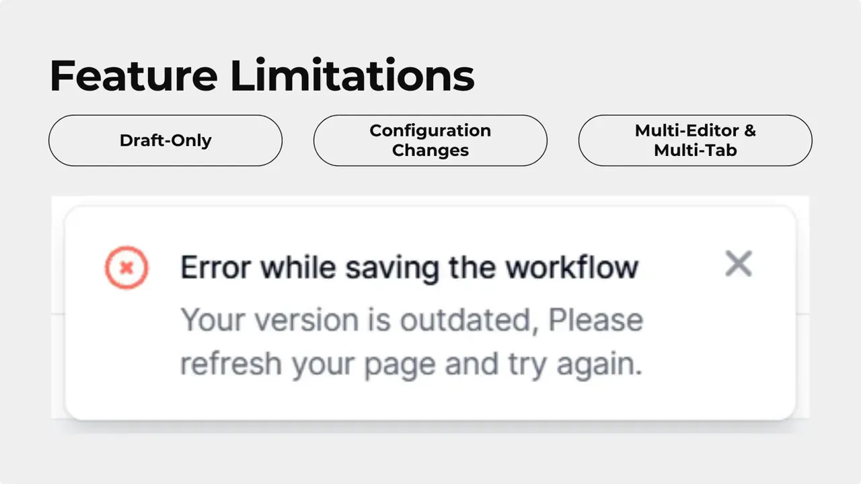The width and height of the screenshot is (861, 484).
Task: Select the outdated version message text
Action: [x=411, y=341]
